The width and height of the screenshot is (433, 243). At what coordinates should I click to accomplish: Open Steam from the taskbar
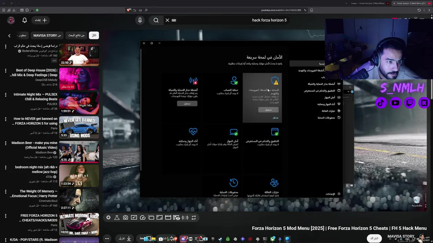tap(220, 239)
